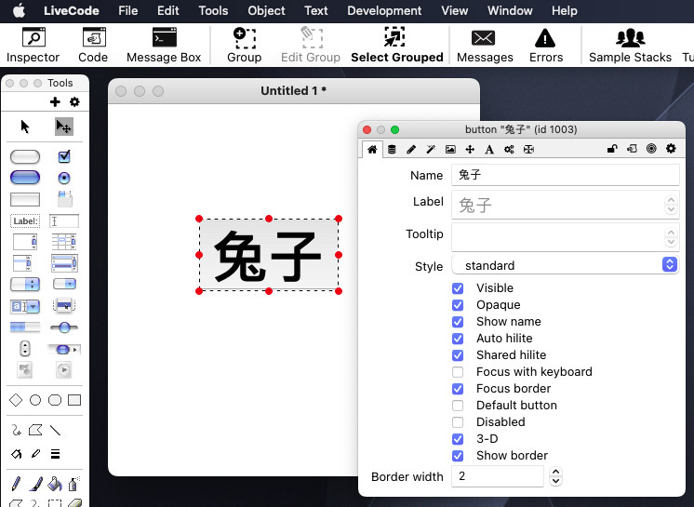Select the paint pencil tool

(16, 484)
